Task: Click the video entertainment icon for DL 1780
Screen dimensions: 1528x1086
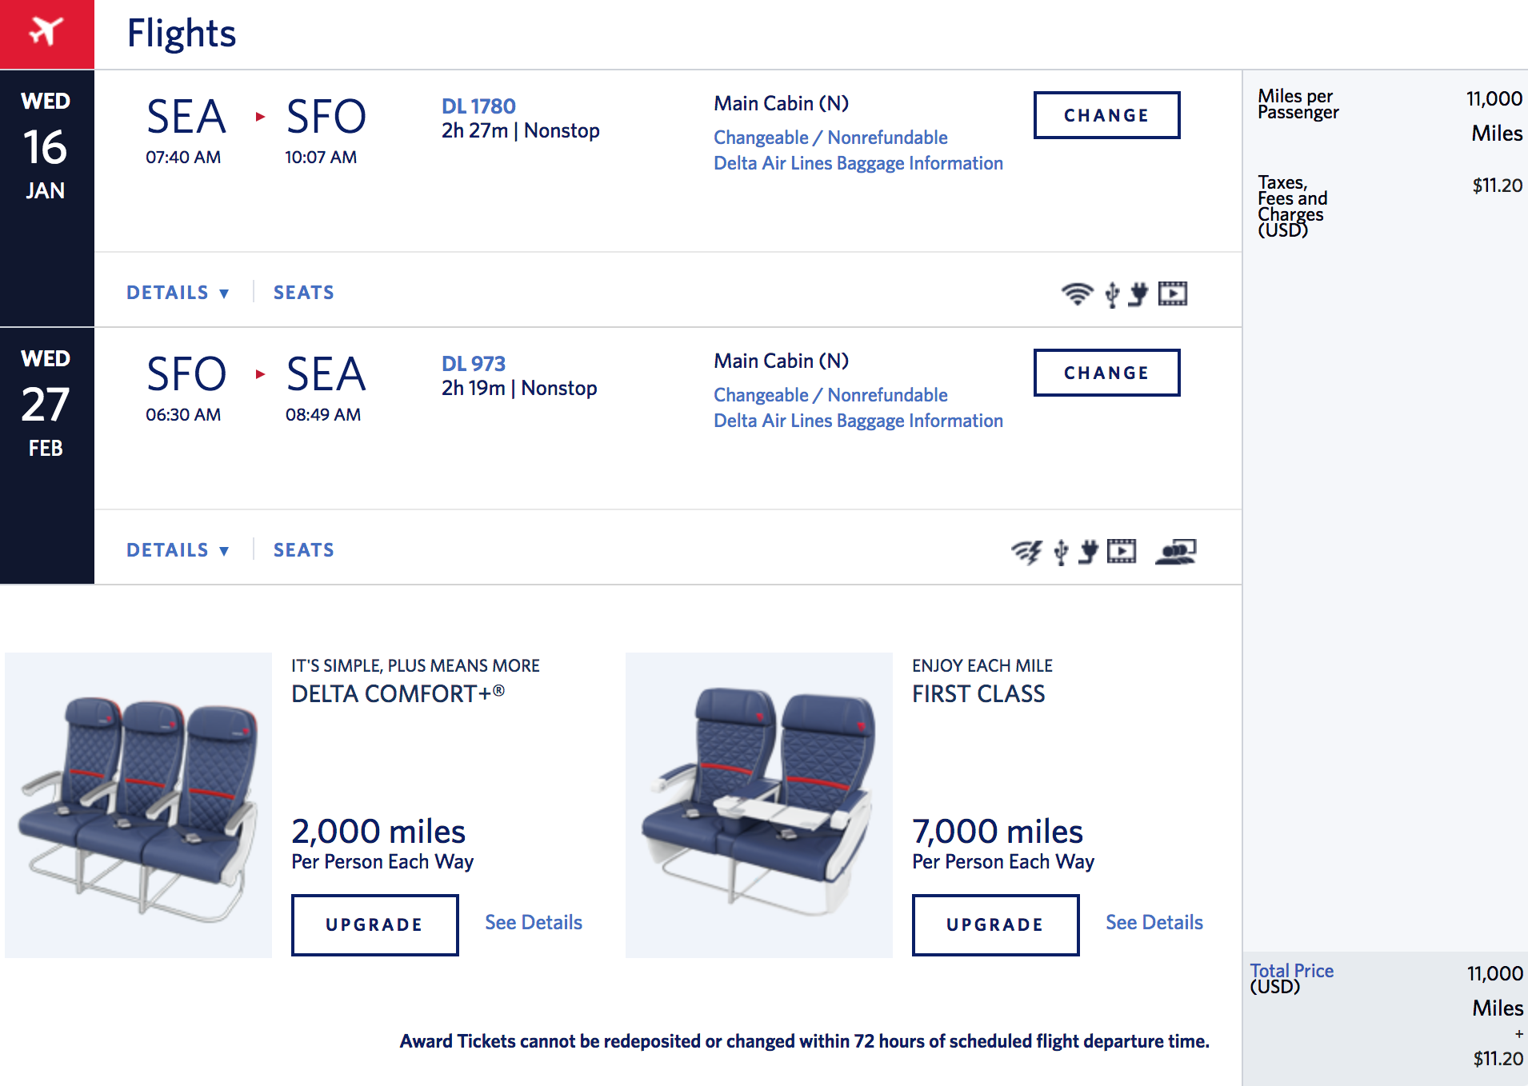Action: tap(1173, 294)
